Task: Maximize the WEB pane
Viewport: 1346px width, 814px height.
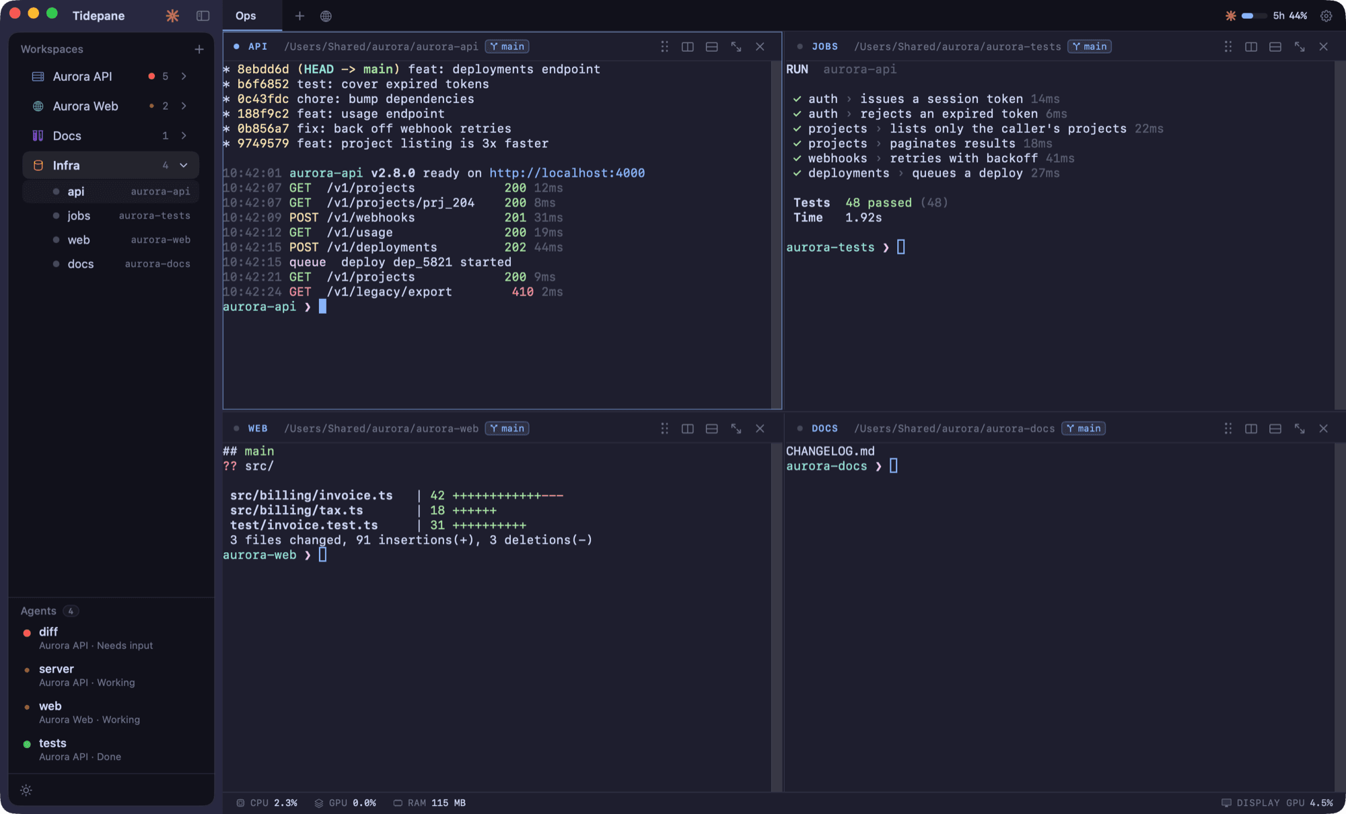Action: [736, 428]
